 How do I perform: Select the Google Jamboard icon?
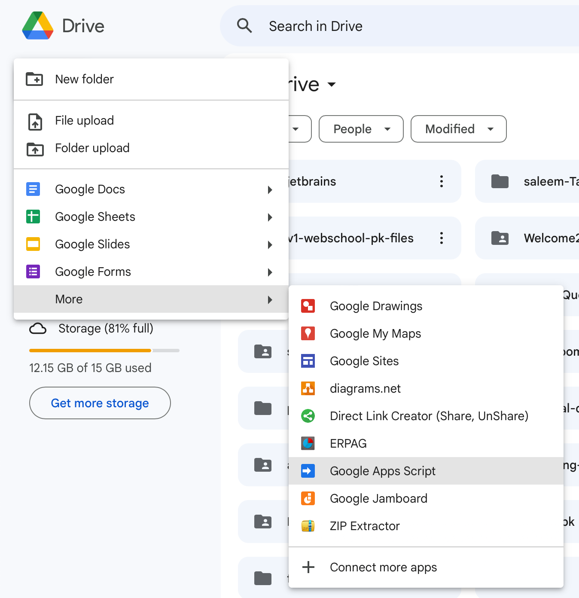point(308,498)
